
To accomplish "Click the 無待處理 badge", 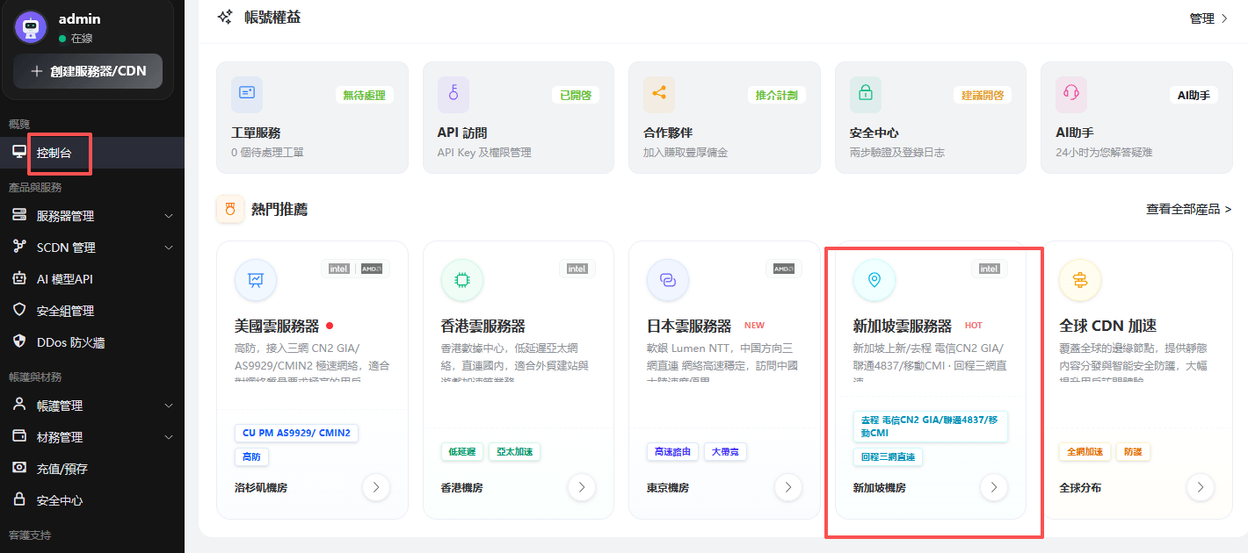I will 364,95.
